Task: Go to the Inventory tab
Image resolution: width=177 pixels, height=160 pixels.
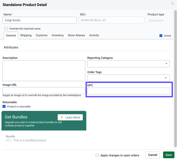Action: pyautogui.click(x=58, y=35)
